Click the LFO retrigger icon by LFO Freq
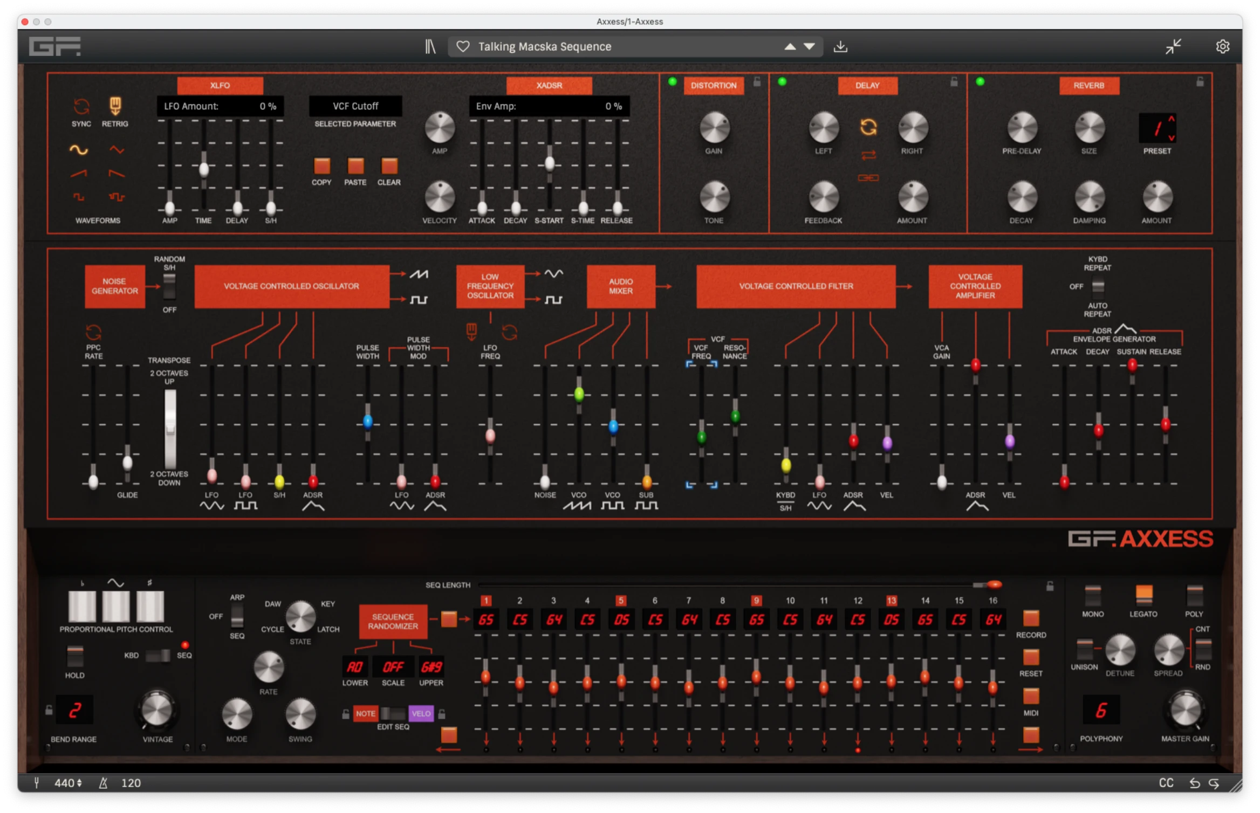 pos(471,332)
